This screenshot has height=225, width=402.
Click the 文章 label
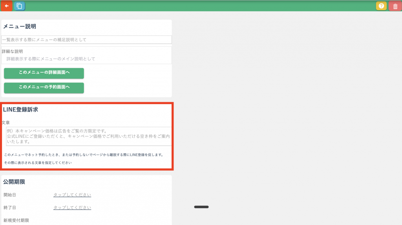click(6, 122)
